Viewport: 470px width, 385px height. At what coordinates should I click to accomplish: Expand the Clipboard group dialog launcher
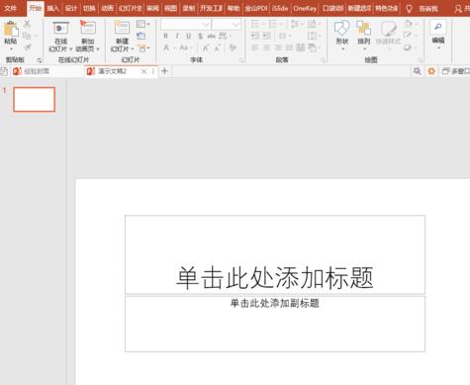(40, 60)
